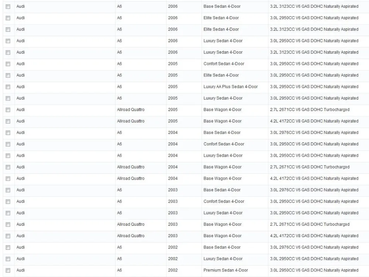
Task: Click 'Luxury Sedan 4-Door' in the 2004 row
Action: click(x=223, y=156)
